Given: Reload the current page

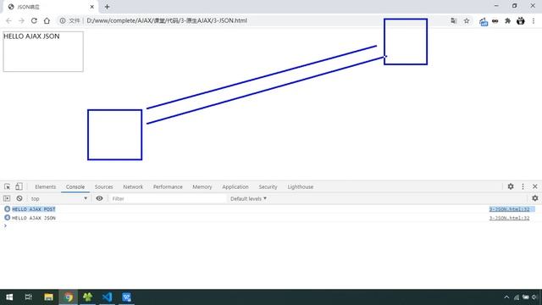Looking at the screenshot, I should 34,20.
